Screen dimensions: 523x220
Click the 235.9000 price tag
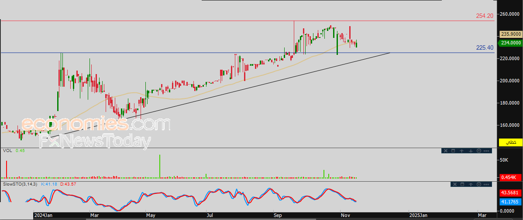(x=510, y=34)
